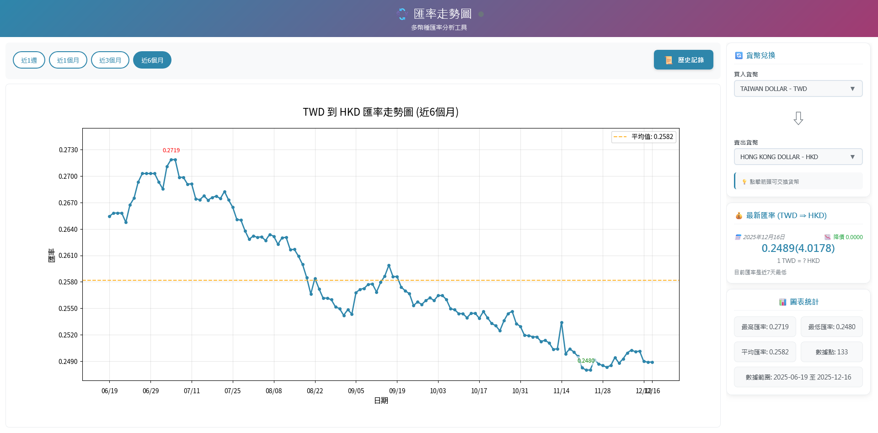Select the active 近6個月 range tab

(x=152, y=60)
